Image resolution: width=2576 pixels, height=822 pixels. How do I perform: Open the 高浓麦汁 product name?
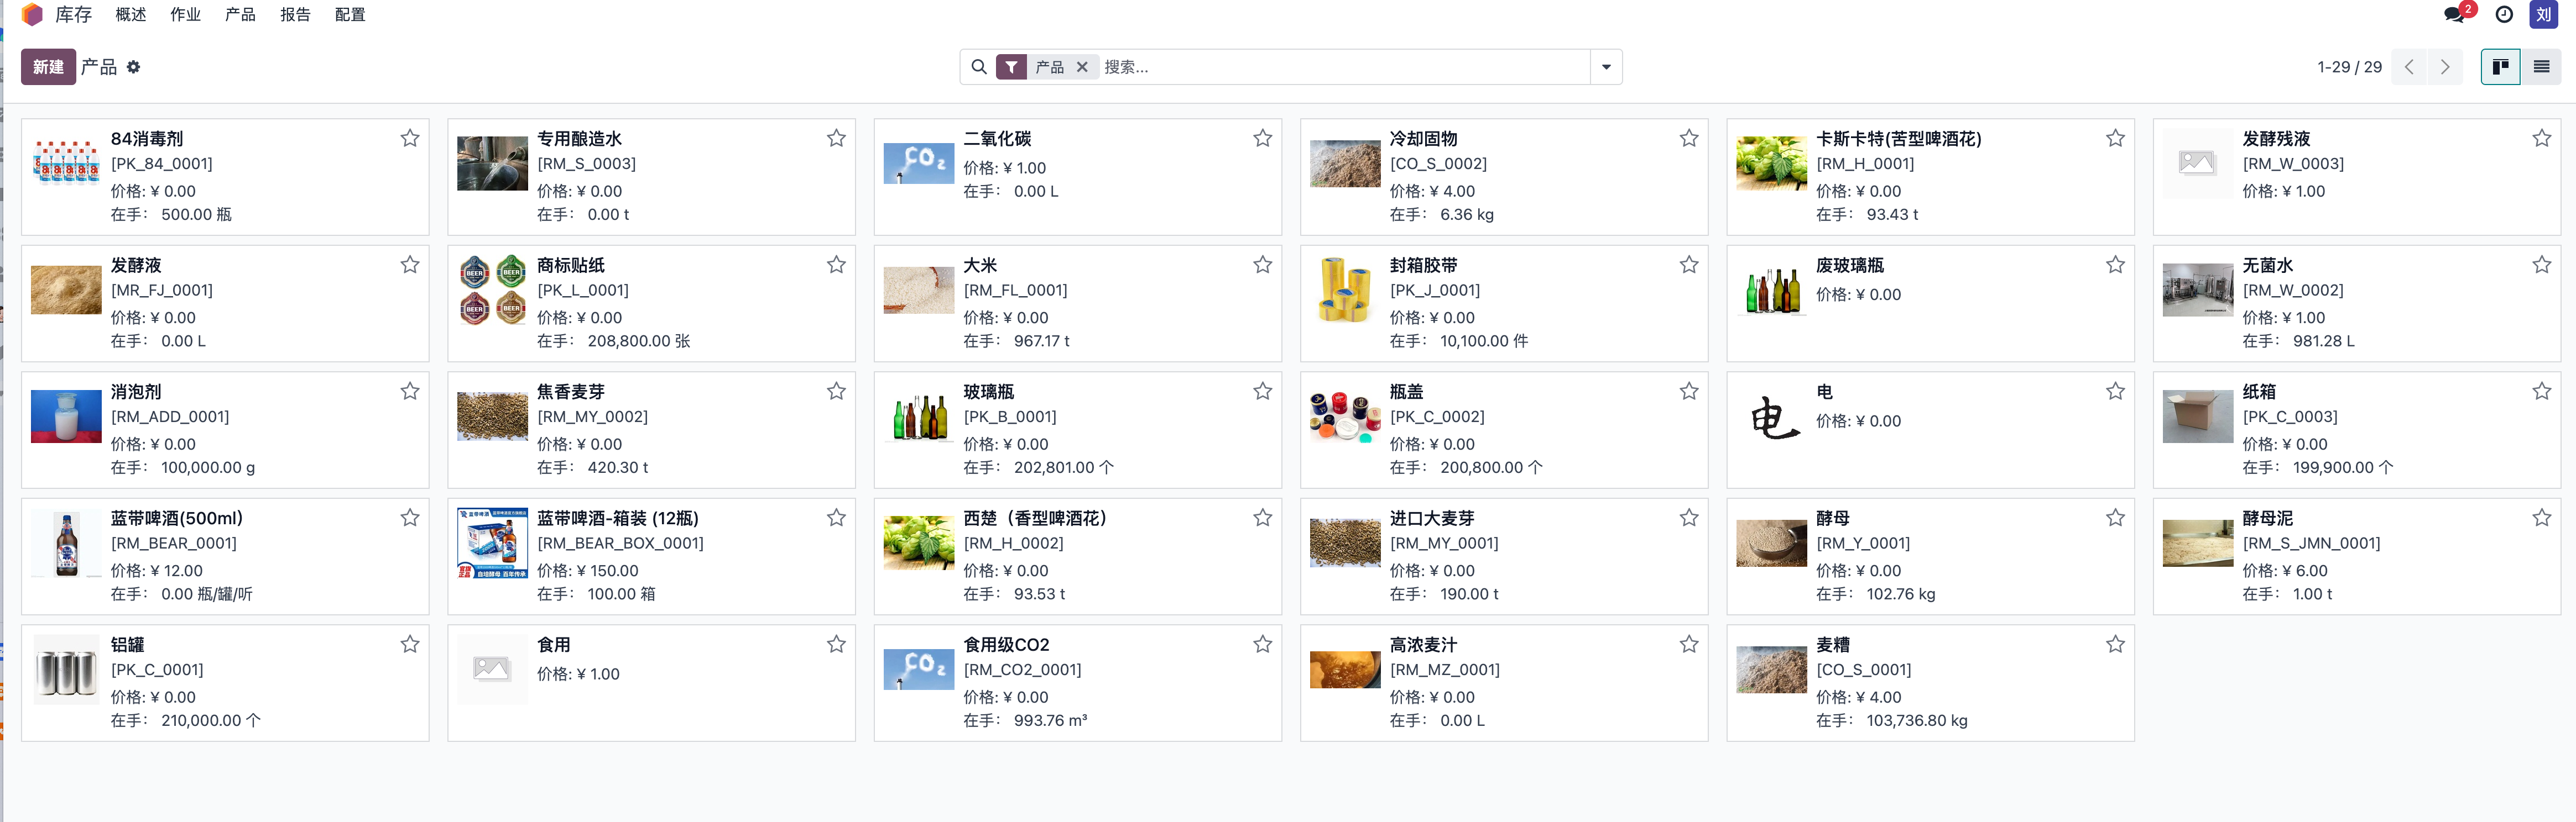pyautogui.click(x=1423, y=645)
